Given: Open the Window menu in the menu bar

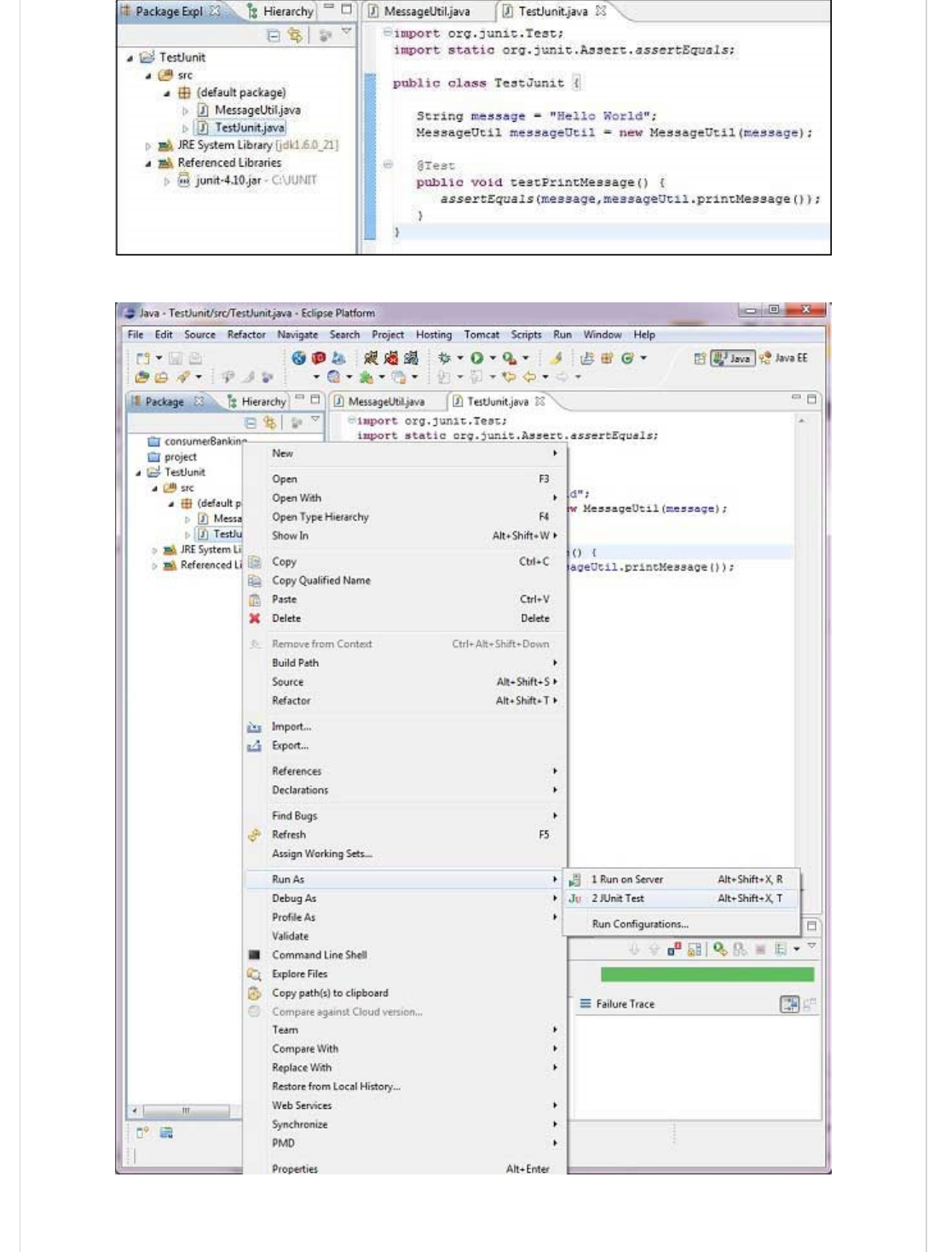Looking at the screenshot, I should [x=603, y=336].
